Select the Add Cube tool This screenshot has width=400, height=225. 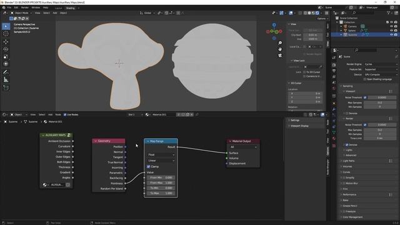6,87
